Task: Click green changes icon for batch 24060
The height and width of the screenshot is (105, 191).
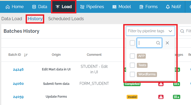Action: pos(177,84)
